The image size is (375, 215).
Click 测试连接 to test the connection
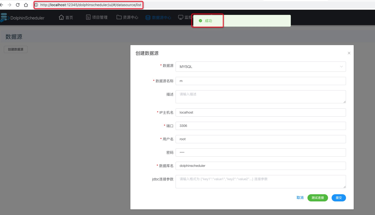318,198
